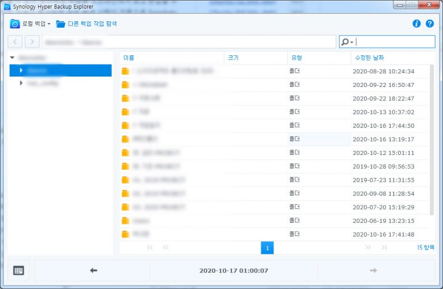Select folder icon dated 2020-09-22 16:50:47
443x289 pixels.
click(125, 85)
